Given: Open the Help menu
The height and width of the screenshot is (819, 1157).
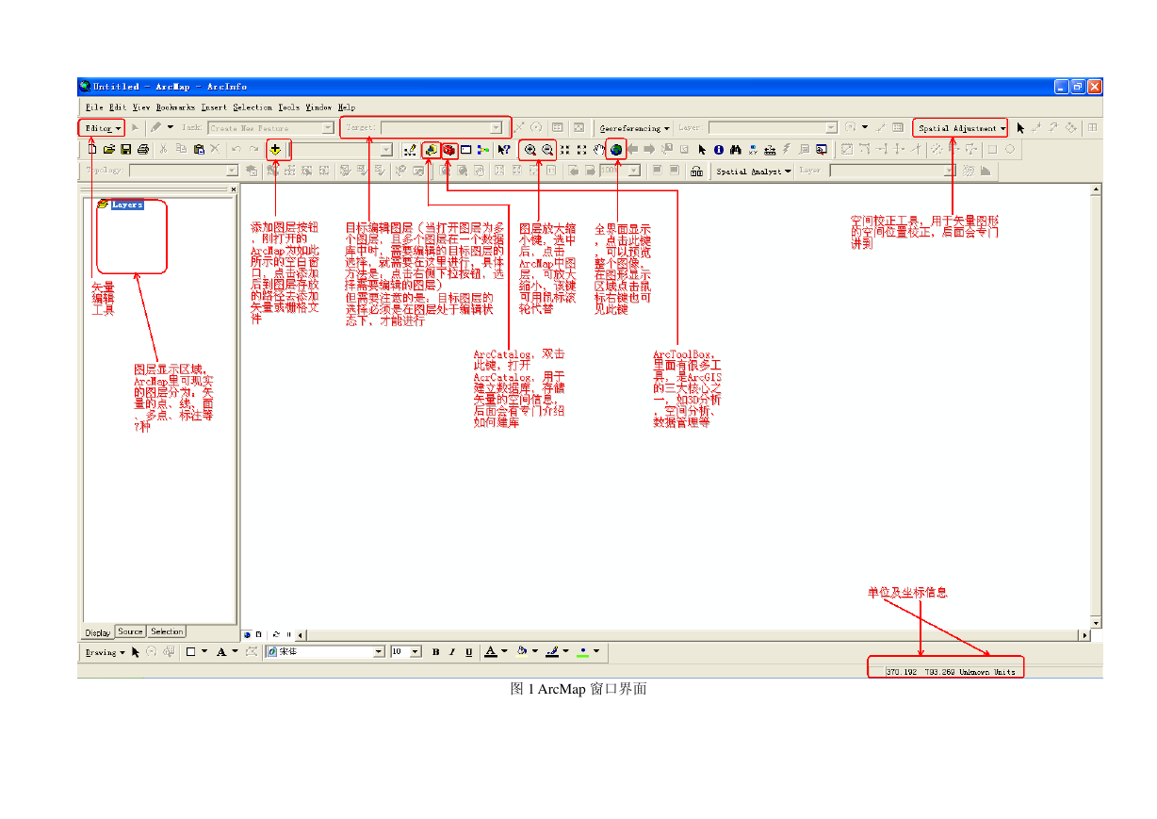Looking at the screenshot, I should (x=347, y=107).
